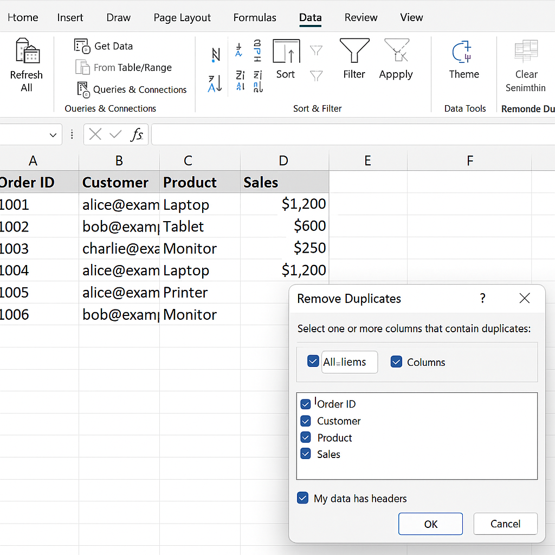Click the Appply filter icon
This screenshot has width=555, height=555.
pyautogui.click(x=396, y=52)
